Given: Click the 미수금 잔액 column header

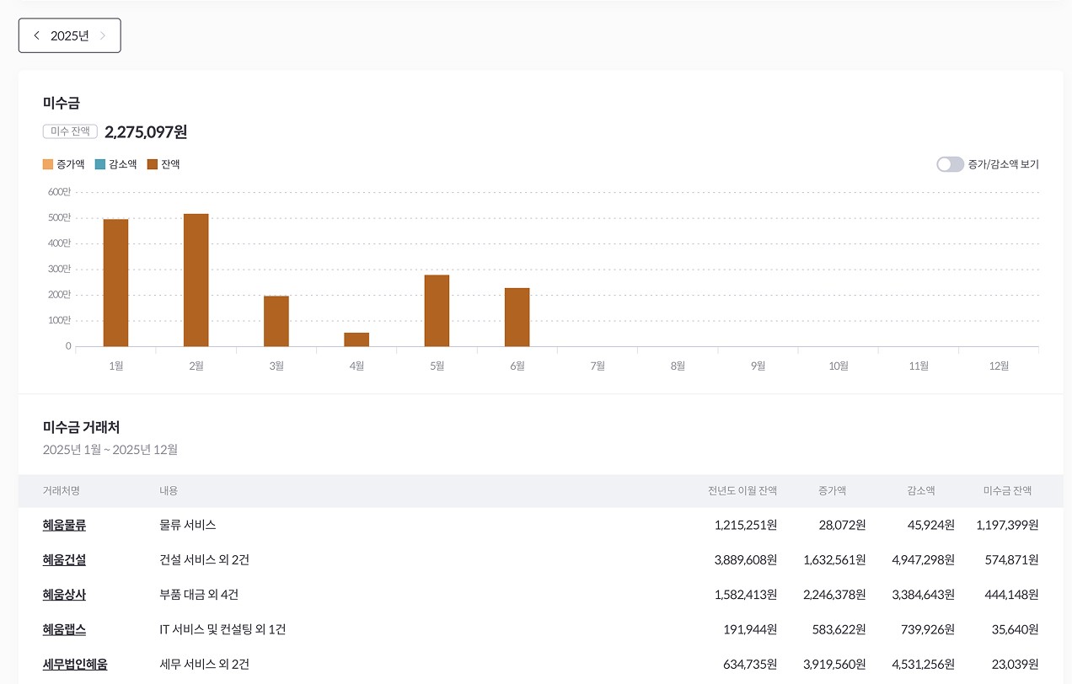Looking at the screenshot, I should 1007,490.
